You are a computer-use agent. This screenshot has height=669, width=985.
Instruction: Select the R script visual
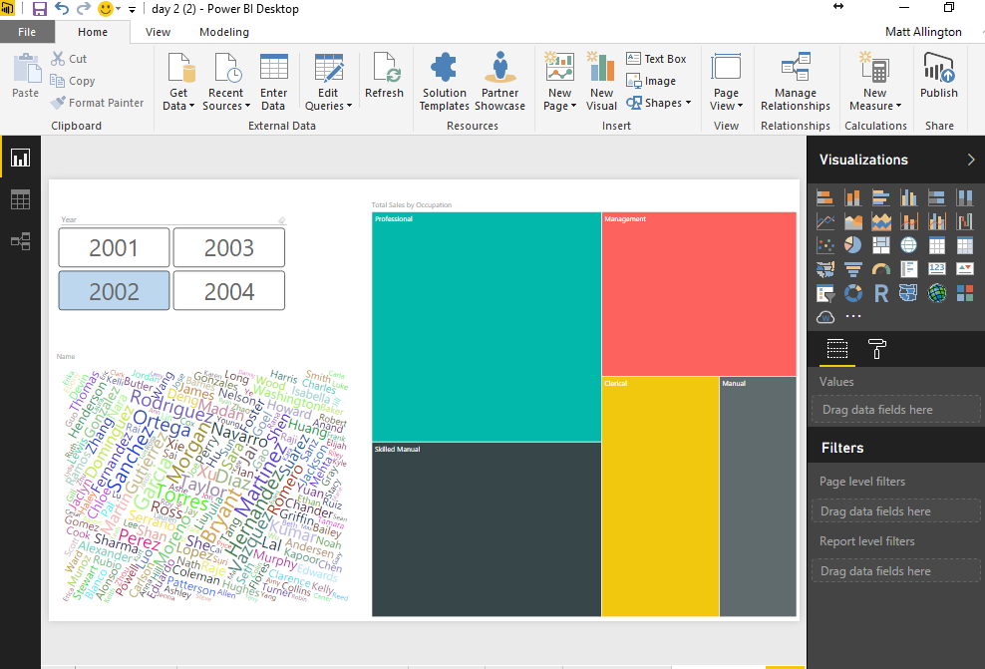click(x=881, y=293)
